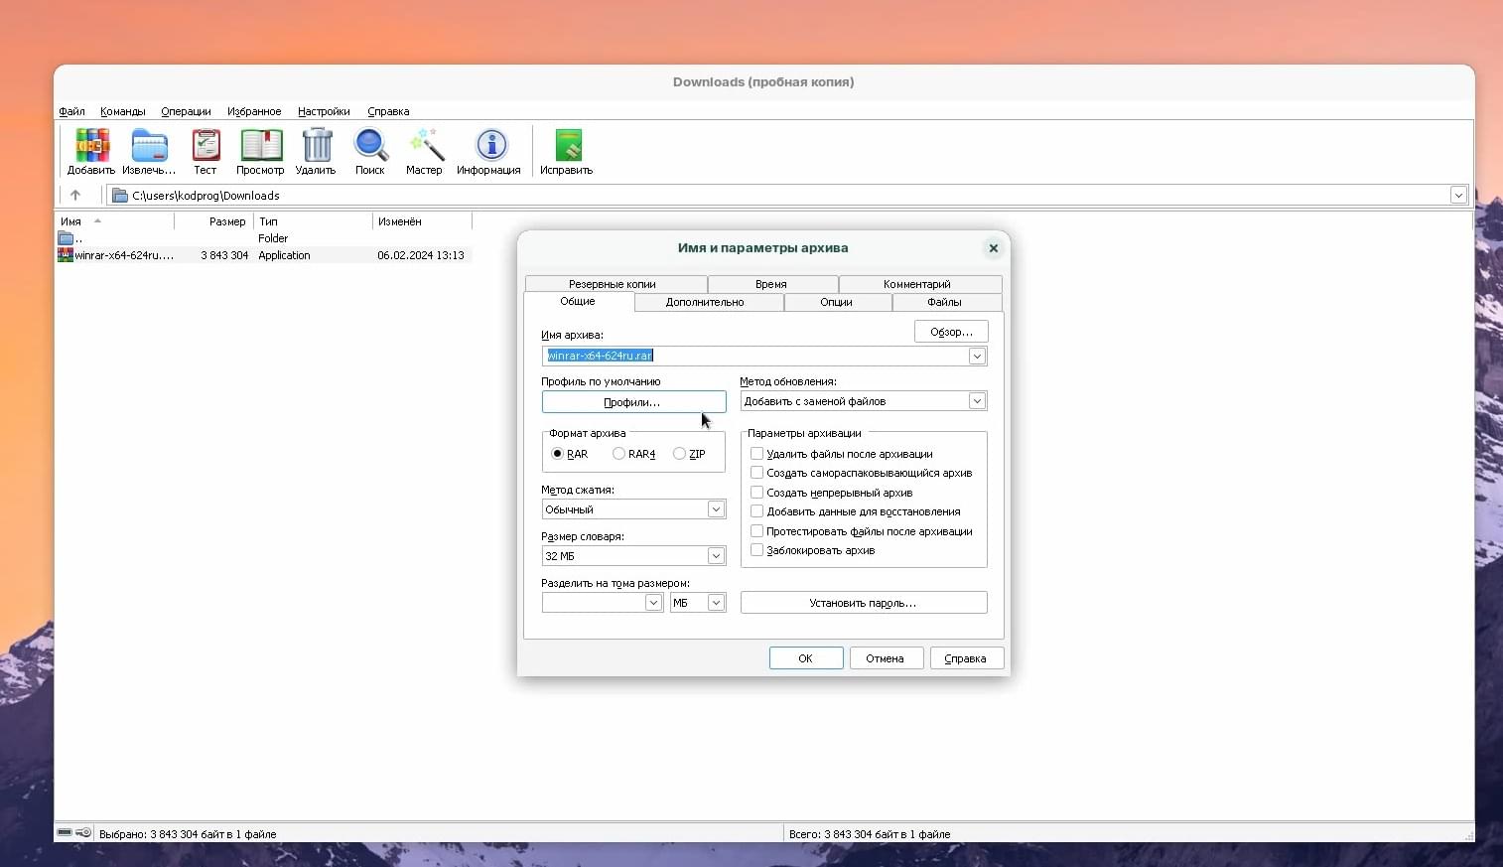Open the Метод сжатия dropdown
1503x867 pixels.
(716, 509)
